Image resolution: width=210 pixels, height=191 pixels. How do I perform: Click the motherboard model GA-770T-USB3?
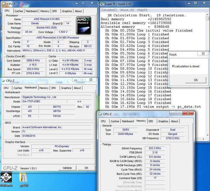click(x=44, y=101)
